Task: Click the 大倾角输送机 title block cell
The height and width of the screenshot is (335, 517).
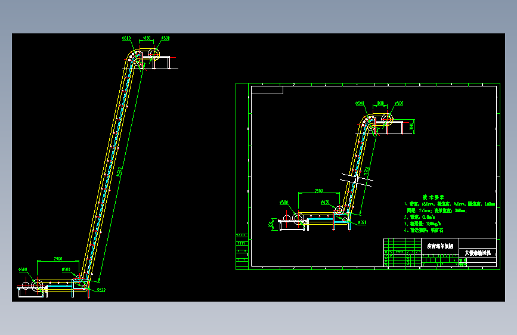Action: click(x=478, y=253)
